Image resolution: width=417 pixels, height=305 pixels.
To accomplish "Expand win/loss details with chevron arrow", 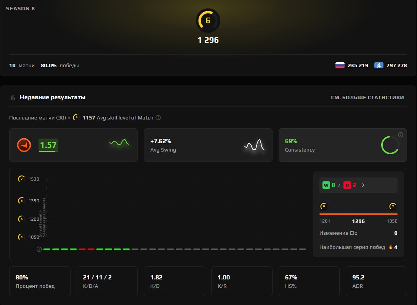I will (363, 185).
